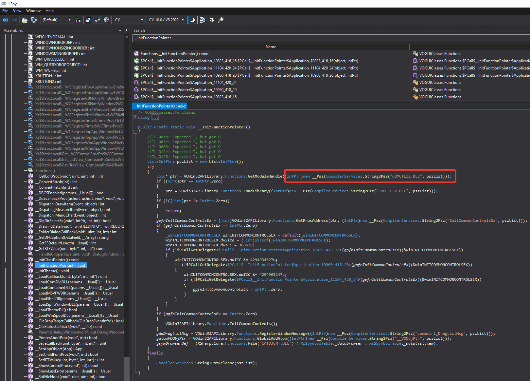Click the green plus add icon
Viewport: 530px width, 381px height.
[78, 20]
